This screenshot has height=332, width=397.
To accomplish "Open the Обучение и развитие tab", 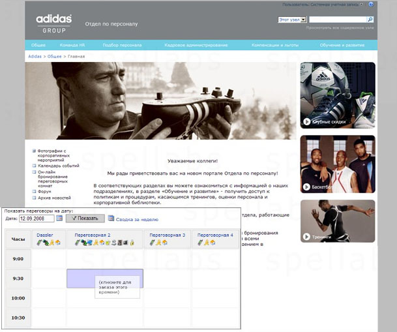I will click(x=342, y=45).
